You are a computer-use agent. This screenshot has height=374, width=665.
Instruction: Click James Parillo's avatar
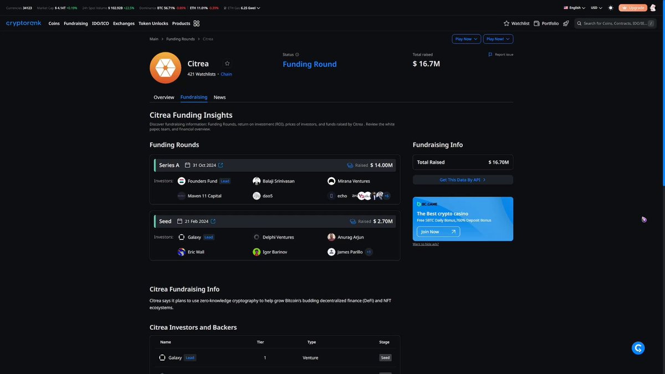(x=331, y=252)
